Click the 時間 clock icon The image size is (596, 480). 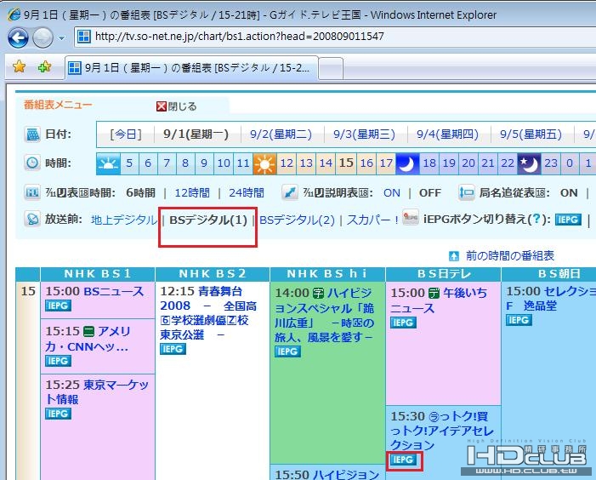pos(32,163)
